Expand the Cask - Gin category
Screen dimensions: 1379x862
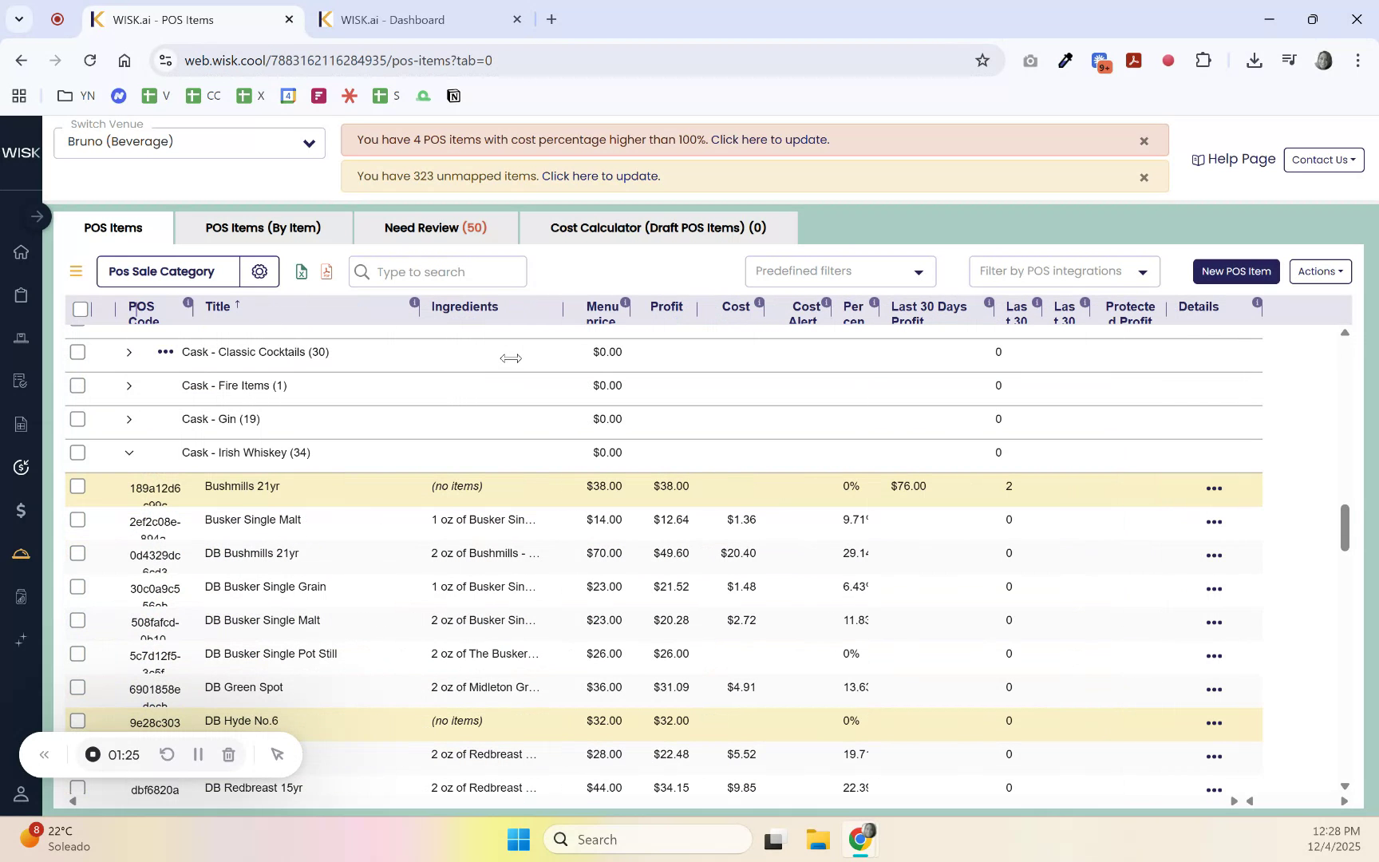pos(129,419)
